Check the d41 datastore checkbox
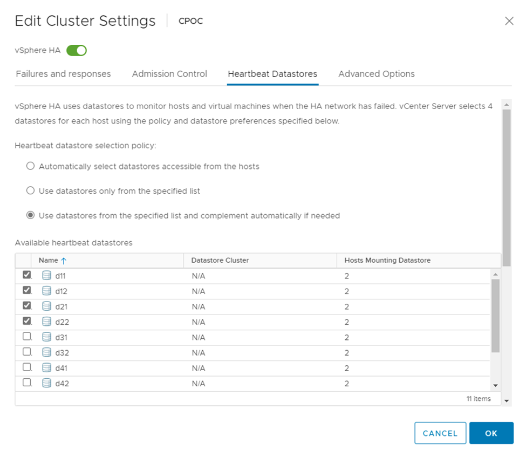The width and height of the screenshot is (526, 457). [x=27, y=368]
